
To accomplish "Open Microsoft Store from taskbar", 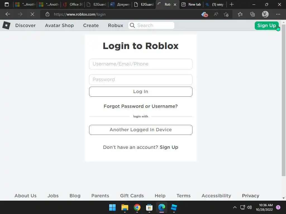I will (x=149, y=207).
